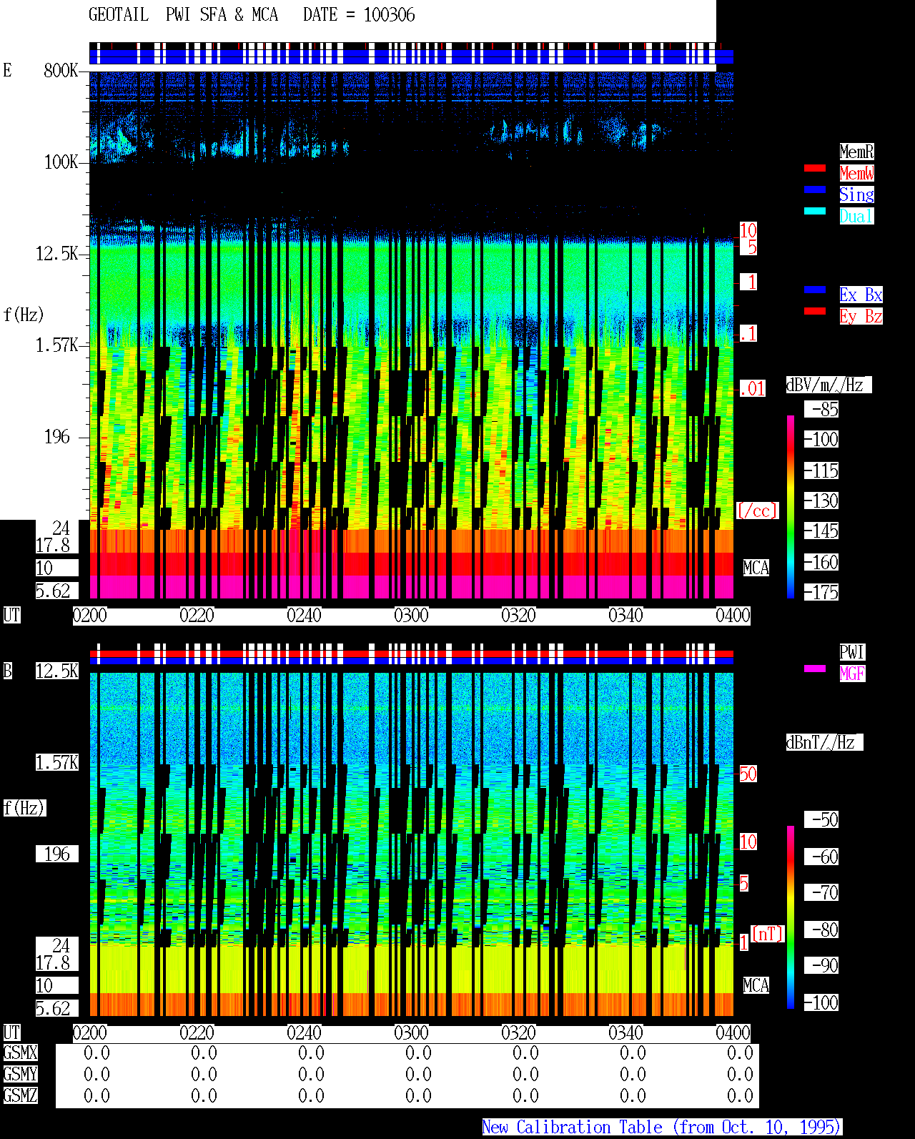
Task: Click the dBnT/√Hz unit label
Action: click(824, 742)
